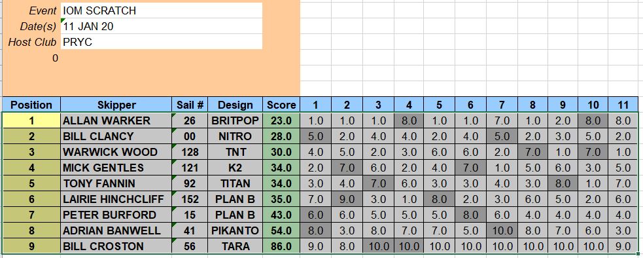The image size is (643, 258).
Task: Select BILL CLANCY name cell
Action: pyautogui.click(x=116, y=136)
